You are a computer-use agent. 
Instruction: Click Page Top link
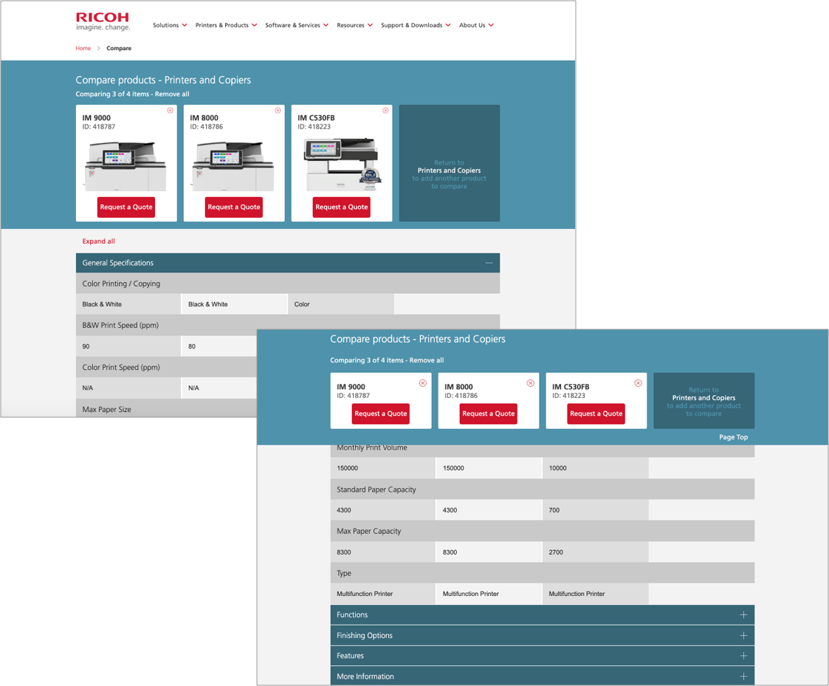(733, 437)
